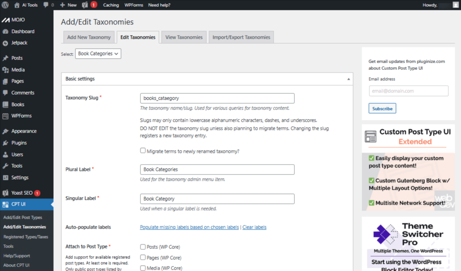Click Populate missing labels based on chosen labels
This screenshot has height=271, width=461.
[189, 227]
